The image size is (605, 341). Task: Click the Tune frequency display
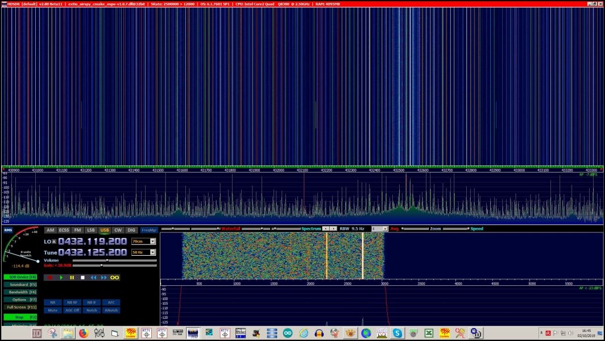tap(91, 252)
